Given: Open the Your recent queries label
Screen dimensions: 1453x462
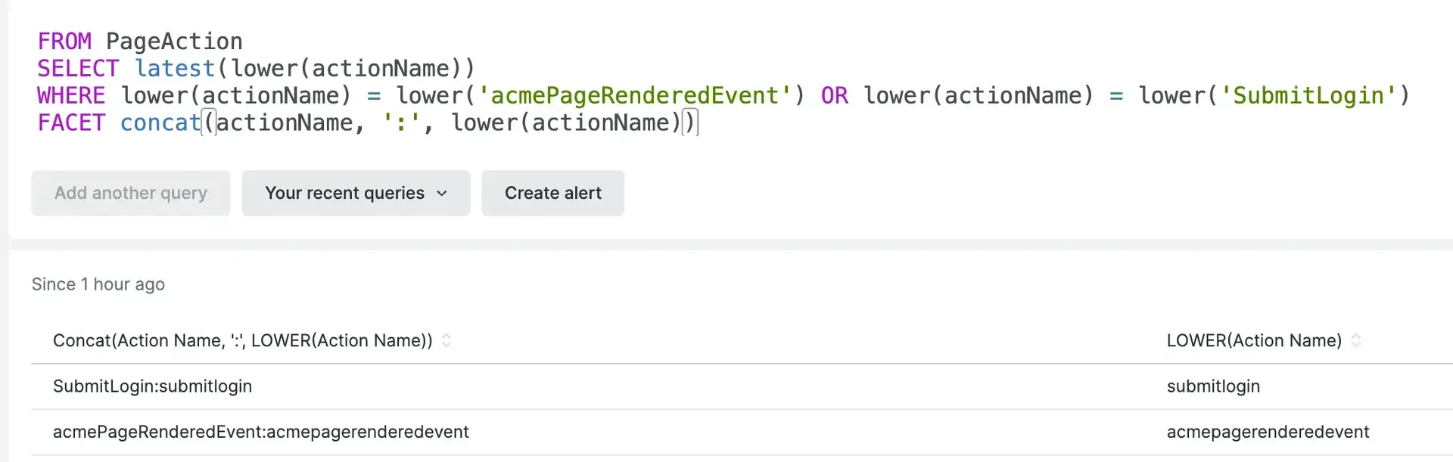Looking at the screenshot, I should click(x=344, y=194).
